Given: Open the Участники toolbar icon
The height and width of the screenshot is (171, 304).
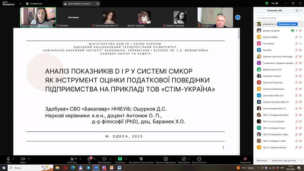Looking at the screenshot, I should pos(72,159).
